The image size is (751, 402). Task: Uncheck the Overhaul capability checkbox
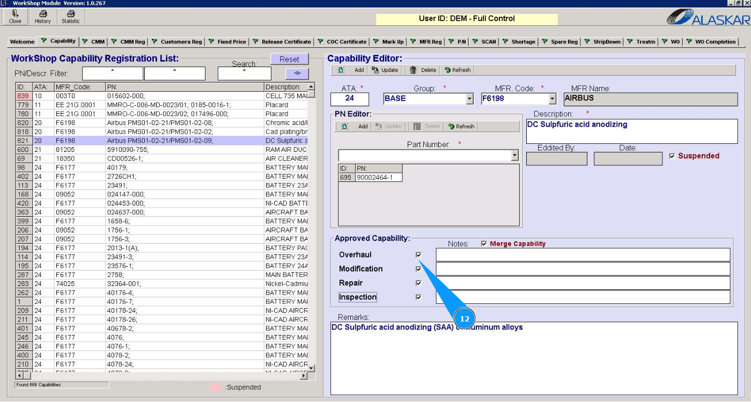point(418,255)
